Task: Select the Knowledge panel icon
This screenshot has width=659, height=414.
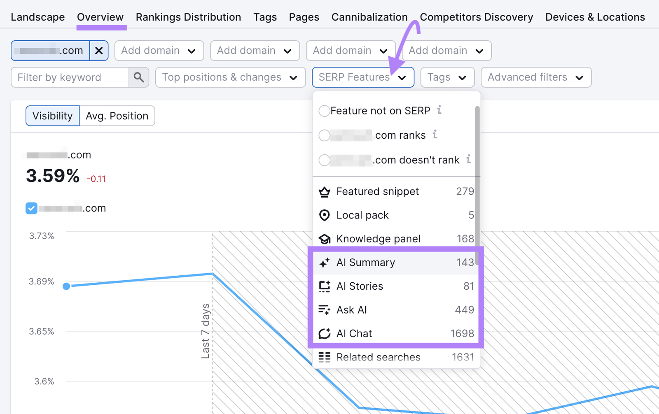Action: [x=325, y=239]
